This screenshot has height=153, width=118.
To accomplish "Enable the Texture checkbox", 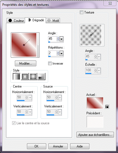I will click(x=81, y=12).
